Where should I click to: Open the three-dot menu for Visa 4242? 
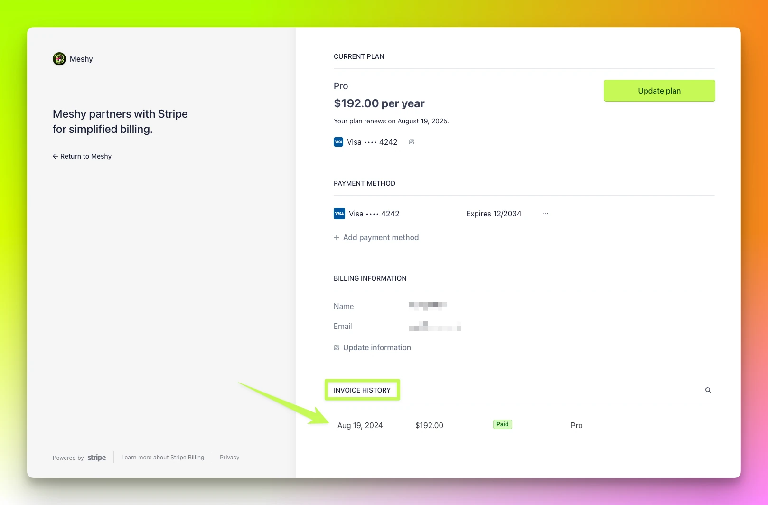(545, 214)
